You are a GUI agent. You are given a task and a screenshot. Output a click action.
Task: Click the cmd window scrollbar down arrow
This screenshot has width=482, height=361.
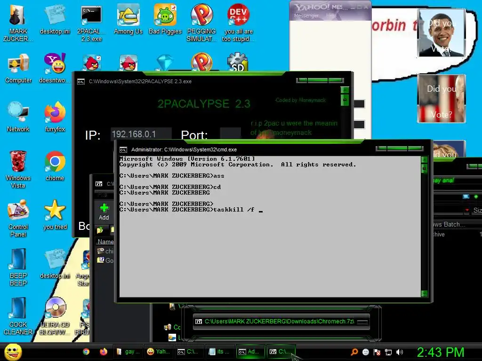coord(425,293)
